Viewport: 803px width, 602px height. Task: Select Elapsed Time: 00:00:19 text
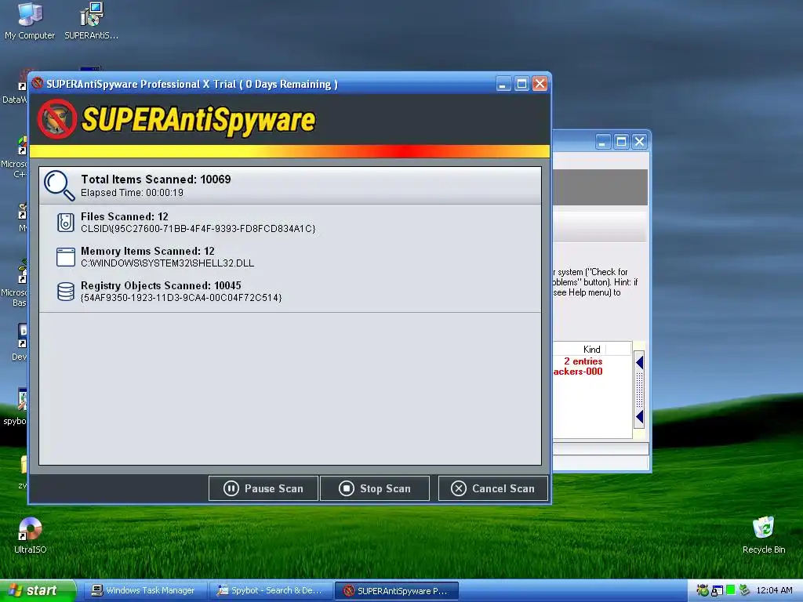click(x=132, y=193)
